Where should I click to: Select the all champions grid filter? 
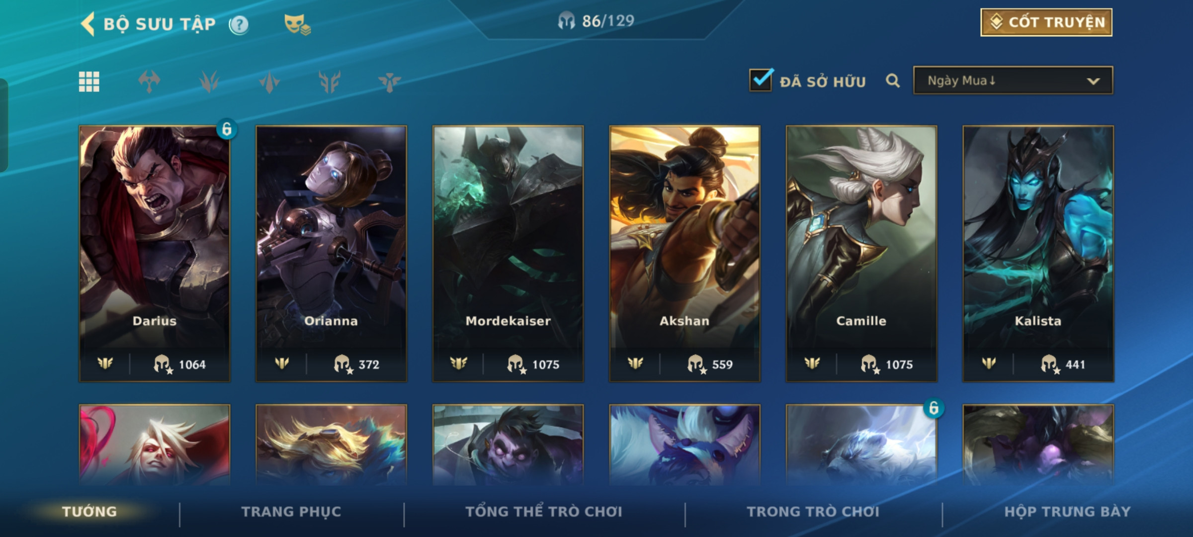pos(89,82)
